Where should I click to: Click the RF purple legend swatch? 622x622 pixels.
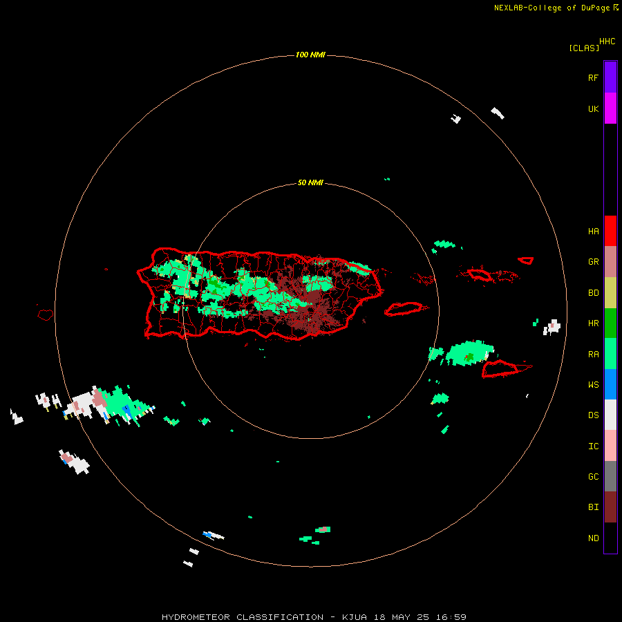click(x=610, y=77)
